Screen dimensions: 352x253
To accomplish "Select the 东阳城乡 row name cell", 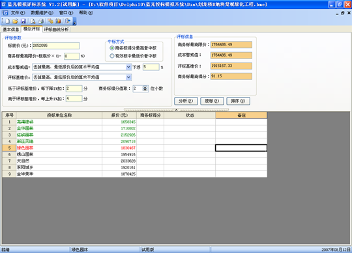I will coord(59,167).
